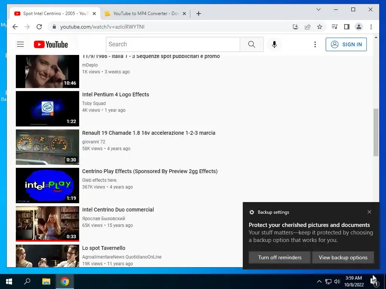The height and width of the screenshot is (289, 386).
Task: Open the Centrino Play Effects thumbnail
Action: (47, 185)
